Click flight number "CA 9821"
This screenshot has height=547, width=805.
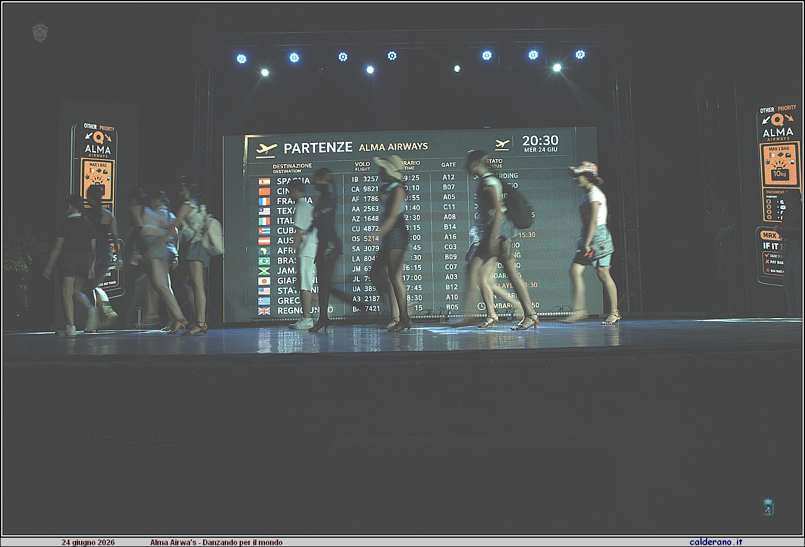tap(365, 189)
